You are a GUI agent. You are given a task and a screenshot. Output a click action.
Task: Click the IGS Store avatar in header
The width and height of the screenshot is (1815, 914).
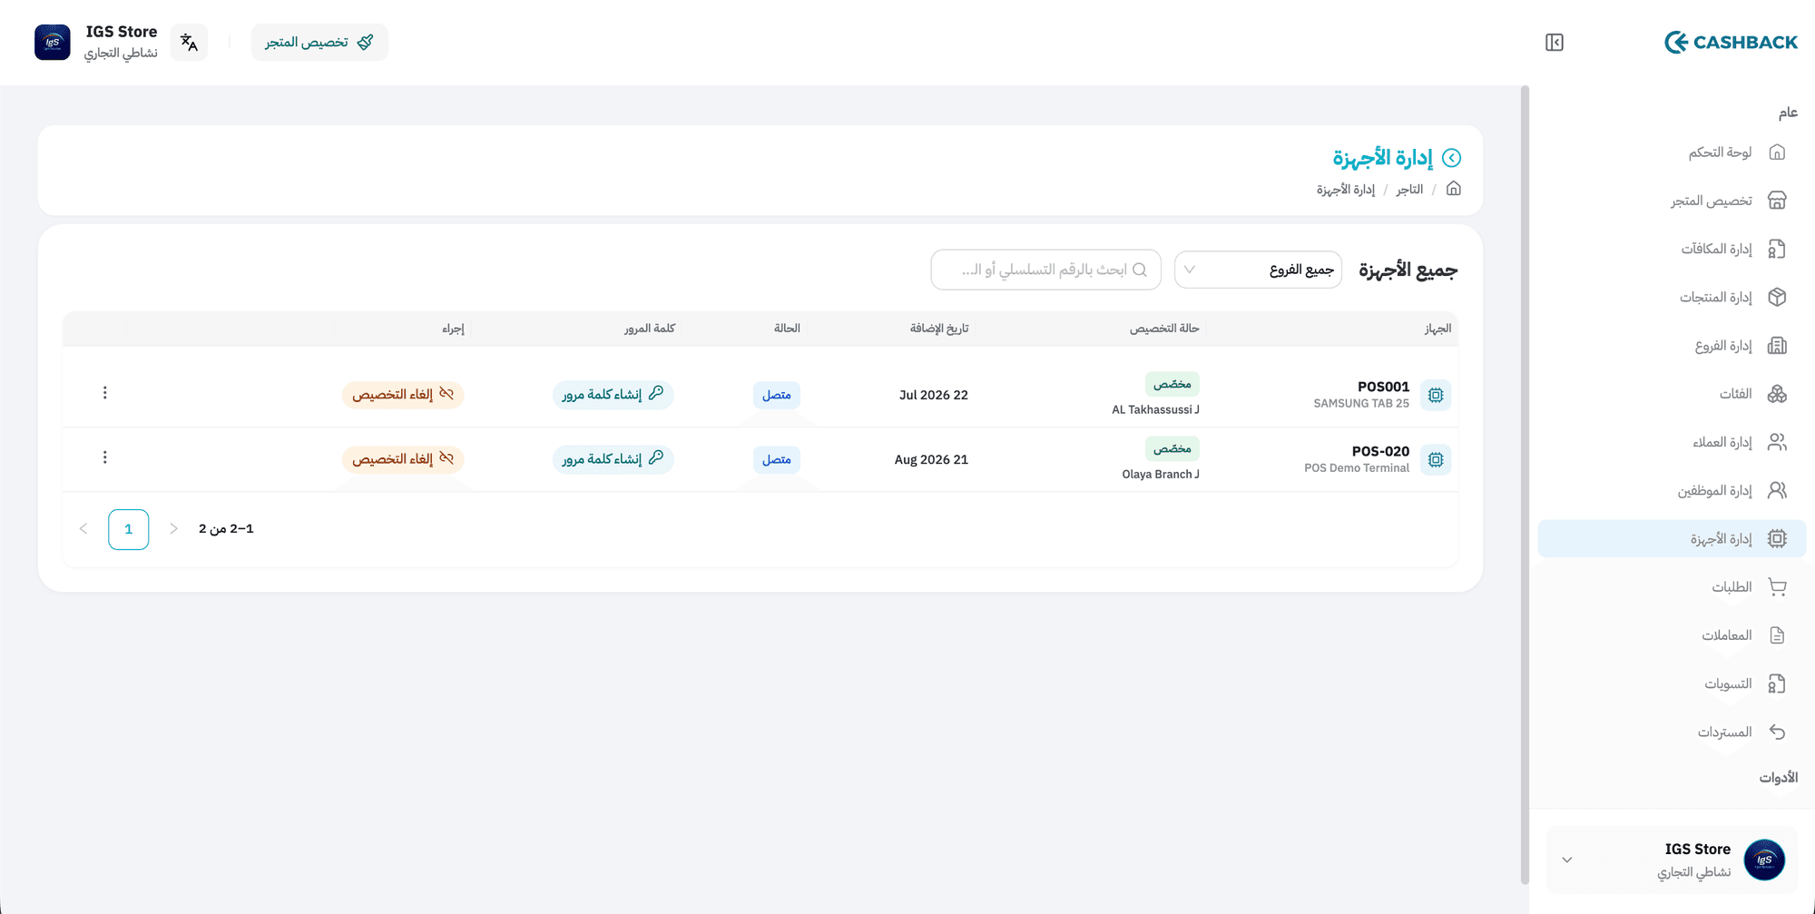point(53,43)
